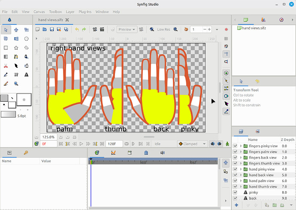The width and height of the screenshot is (296, 210).
Task: Open the Layer menu
Action: [70, 12]
